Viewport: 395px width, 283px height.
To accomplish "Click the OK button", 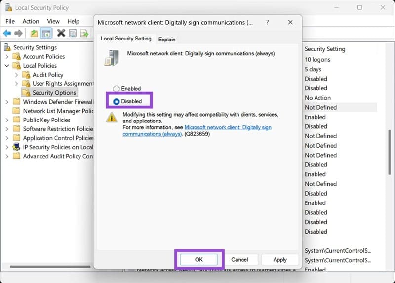I will tap(199, 260).
